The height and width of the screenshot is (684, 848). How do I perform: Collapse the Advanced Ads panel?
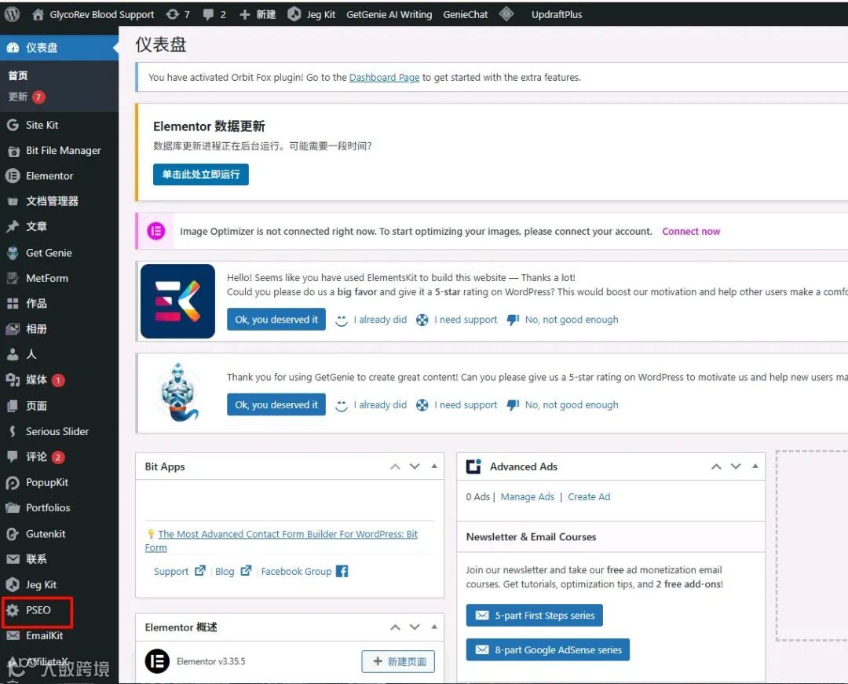pyautogui.click(x=755, y=466)
